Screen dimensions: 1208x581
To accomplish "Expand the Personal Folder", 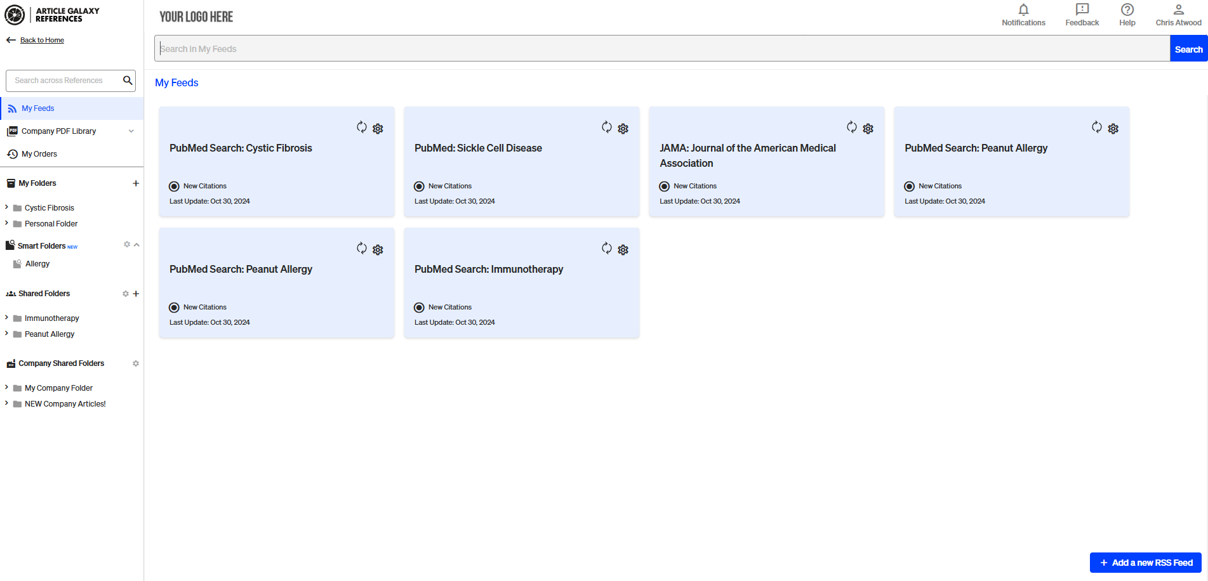I will (6, 223).
